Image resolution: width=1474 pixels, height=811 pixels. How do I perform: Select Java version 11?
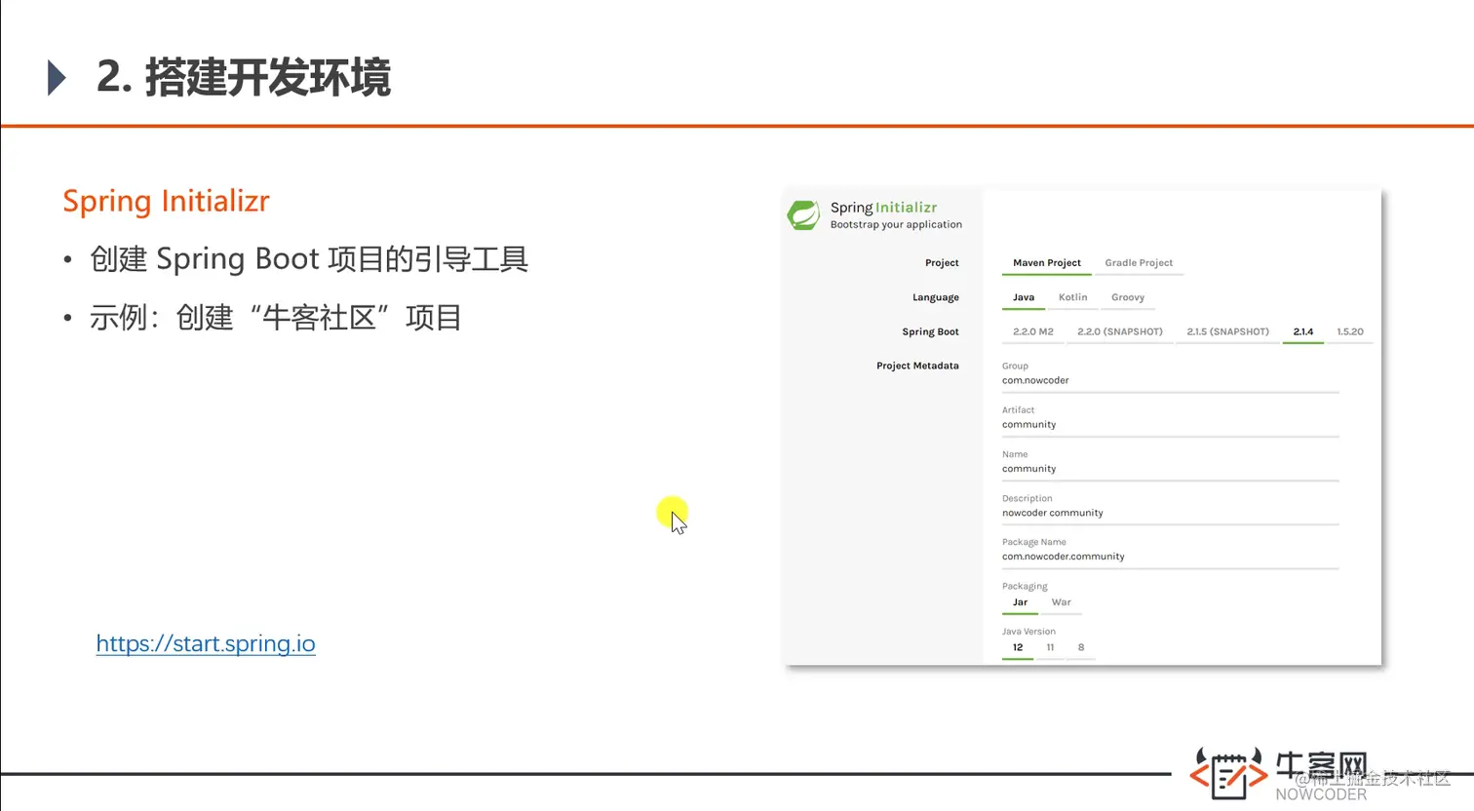click(1050, 647)
